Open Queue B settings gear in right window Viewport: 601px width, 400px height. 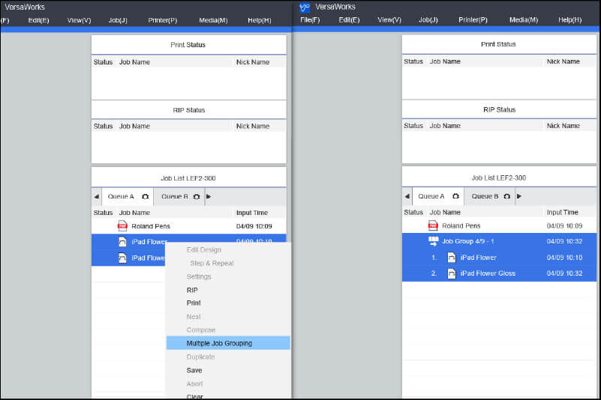click(507, 196)
